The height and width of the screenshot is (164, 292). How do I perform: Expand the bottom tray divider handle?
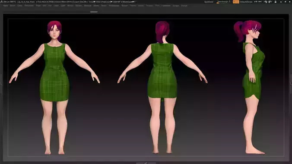(x=146, y=163)
